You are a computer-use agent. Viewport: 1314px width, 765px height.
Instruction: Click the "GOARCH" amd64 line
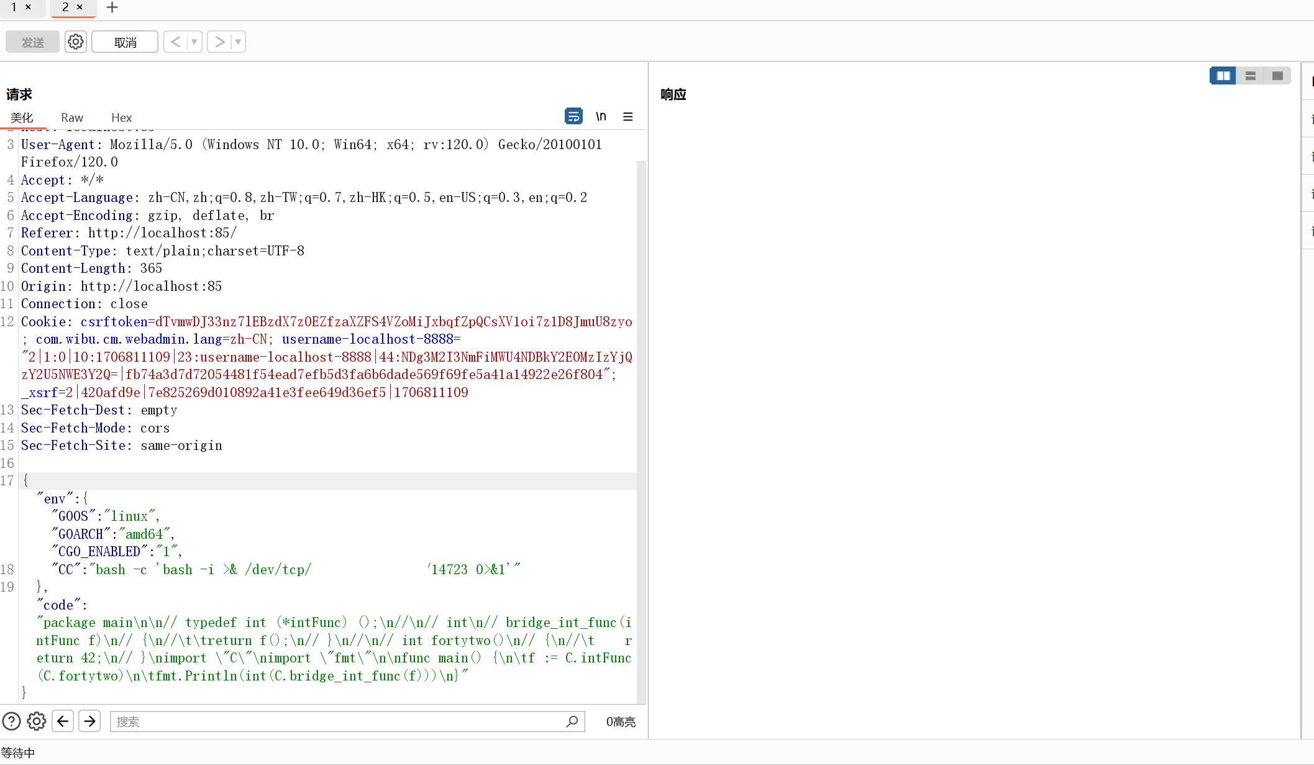[113, 534]
